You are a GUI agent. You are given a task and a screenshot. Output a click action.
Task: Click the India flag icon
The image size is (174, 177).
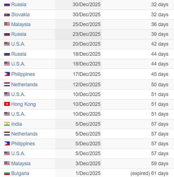tap(7, 124)
